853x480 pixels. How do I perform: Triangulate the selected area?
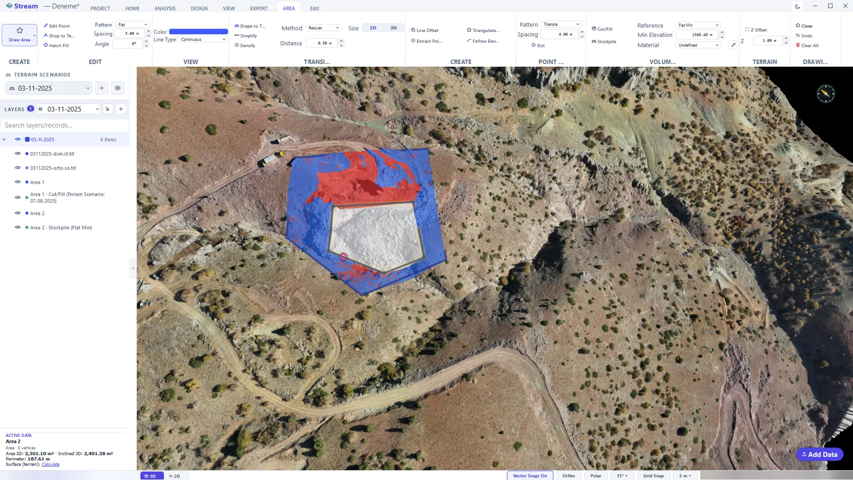pos(483,30)
